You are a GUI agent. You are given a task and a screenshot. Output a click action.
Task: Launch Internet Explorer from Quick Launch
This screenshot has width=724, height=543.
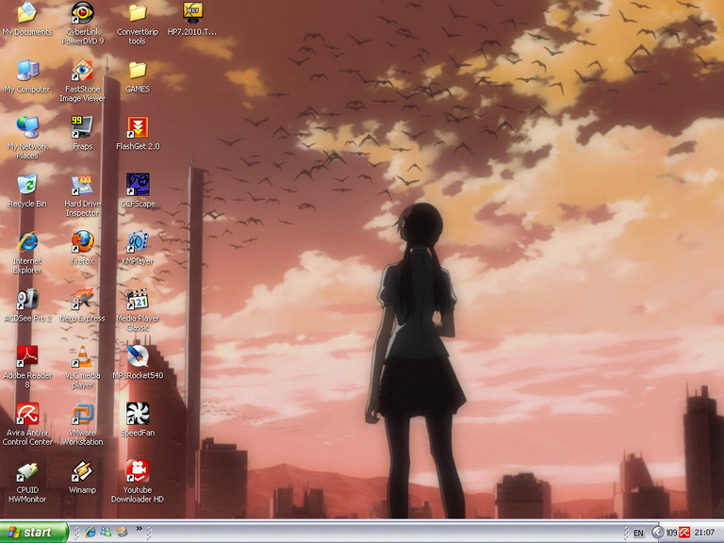coord(90,533)
